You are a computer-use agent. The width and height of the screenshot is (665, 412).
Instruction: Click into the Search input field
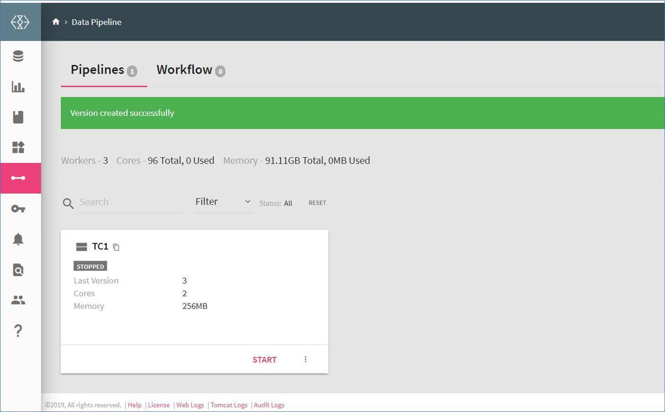tap(130, 202)
